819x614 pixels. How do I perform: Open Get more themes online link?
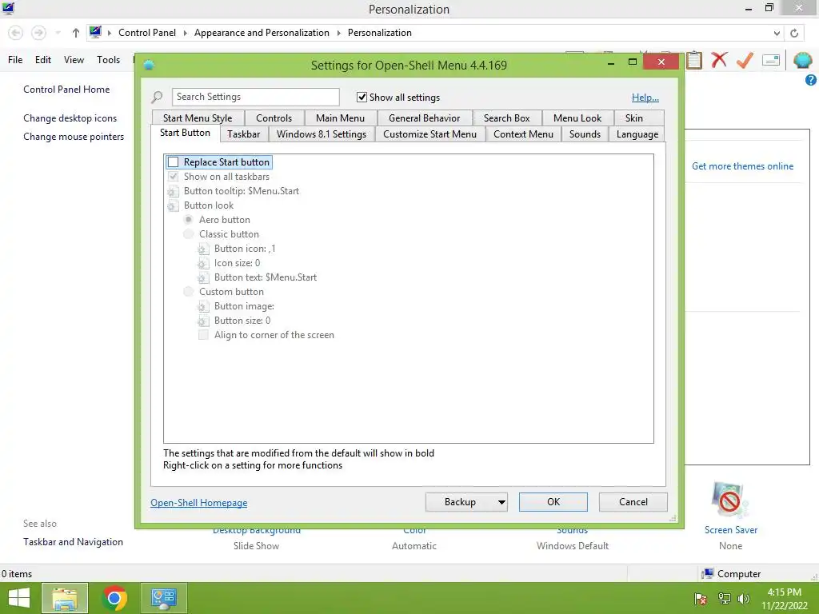click(742, 166)
